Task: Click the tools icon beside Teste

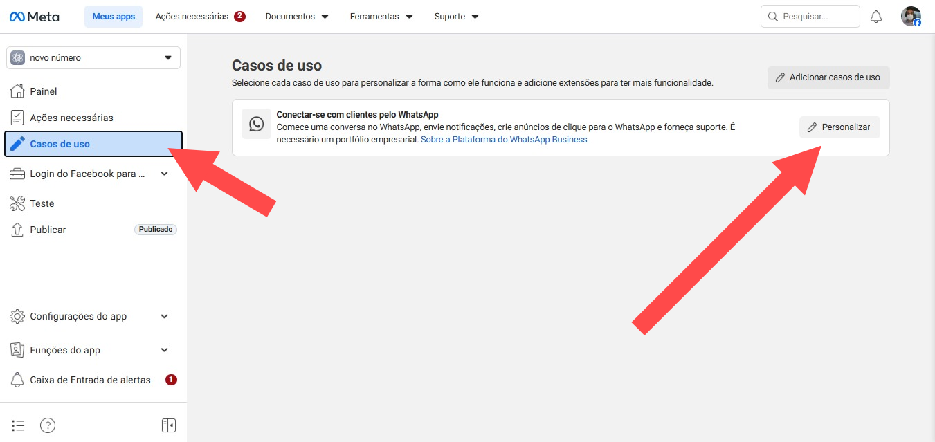Action: [17, 203]
